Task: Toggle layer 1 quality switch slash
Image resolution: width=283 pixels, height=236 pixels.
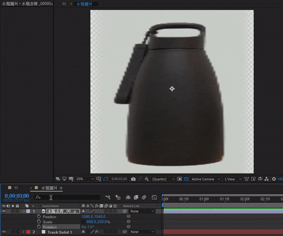Action: tap(92, 211)
